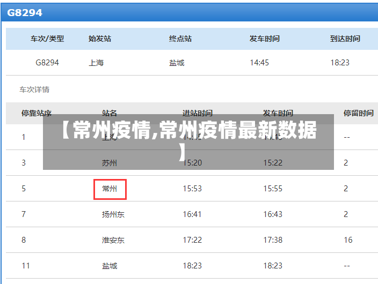This screenshot has width=378, height=284.
Task: Click 淮安东 departure time 17:38
Action: 273,240
